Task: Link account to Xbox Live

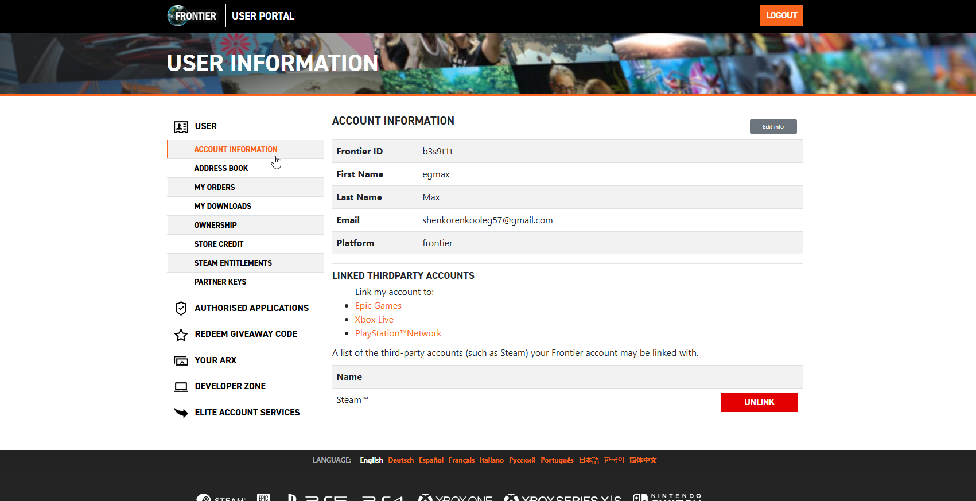Action: [x=374, y=320]
